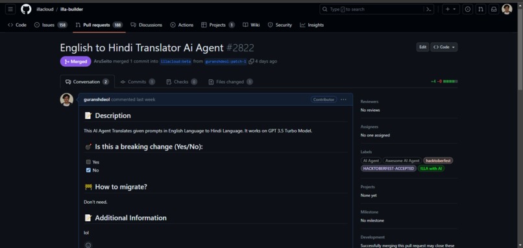Select the Files changed tab
This screenshot has height=248, width=523.
click(x=230, y=82)
